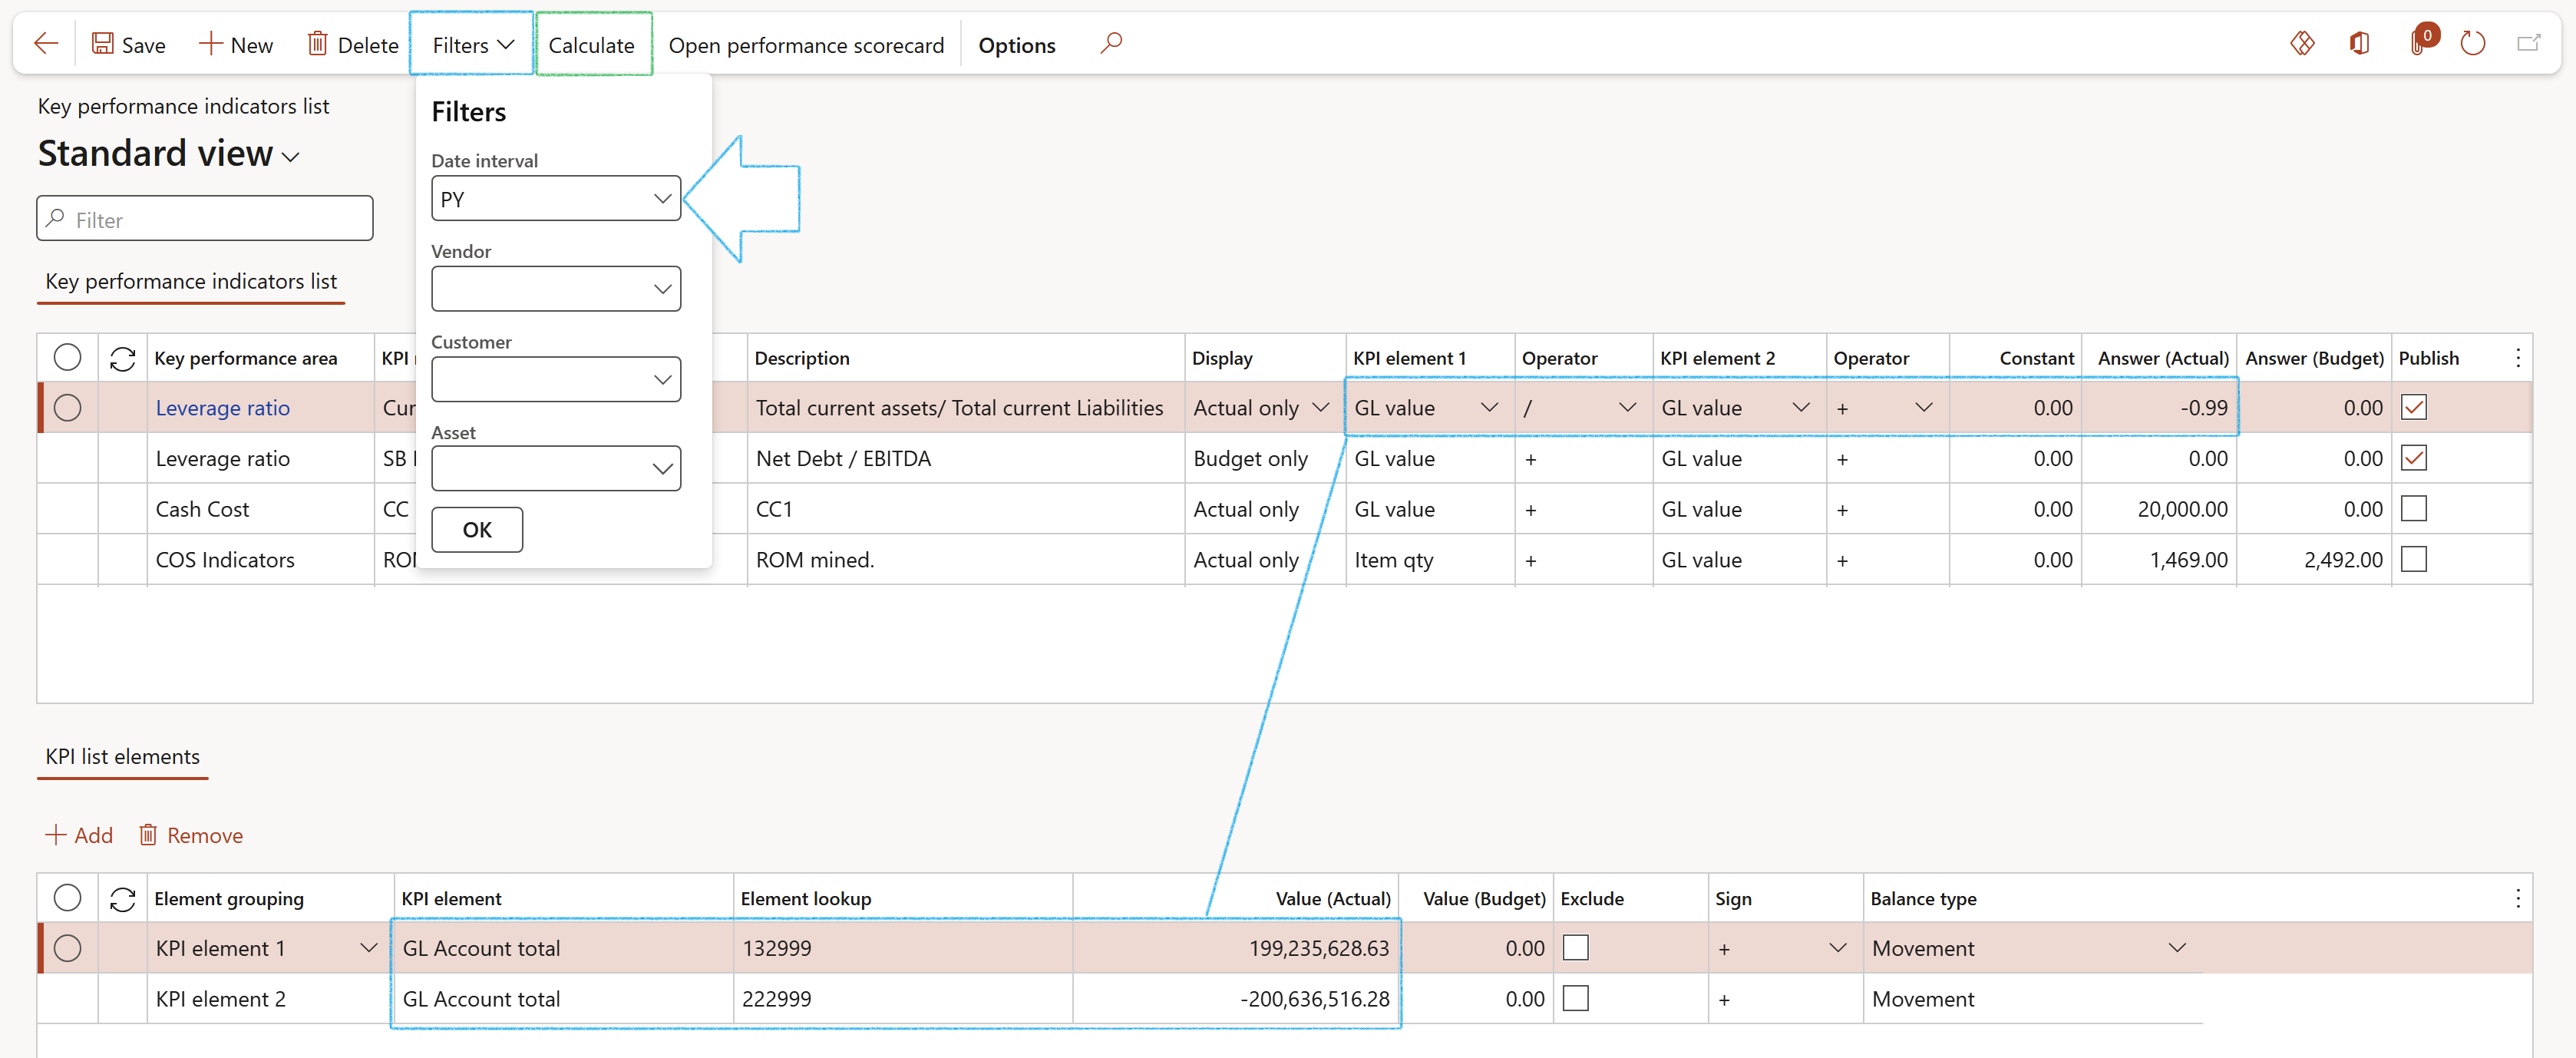The image size is (2576, 1058).
Task: Select the KPI list elements tab
Action: [122, 756]
